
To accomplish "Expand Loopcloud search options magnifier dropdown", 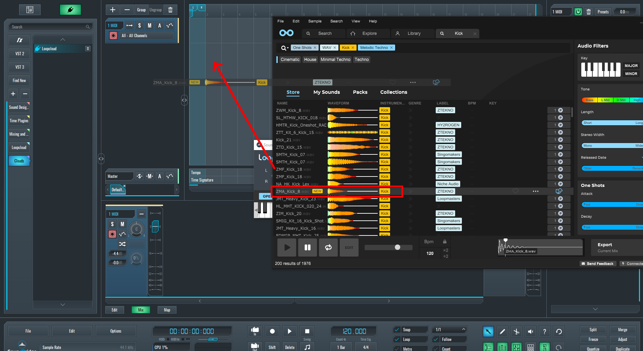I will coord(285,48).
